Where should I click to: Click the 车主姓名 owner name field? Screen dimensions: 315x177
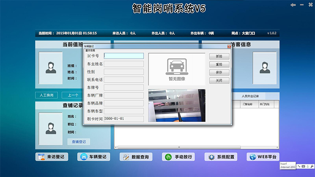pyautogui.click(x=124, y=64)
